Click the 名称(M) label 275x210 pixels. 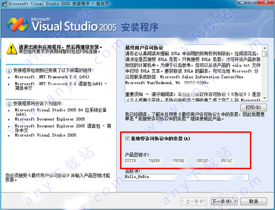pos(133,171)
